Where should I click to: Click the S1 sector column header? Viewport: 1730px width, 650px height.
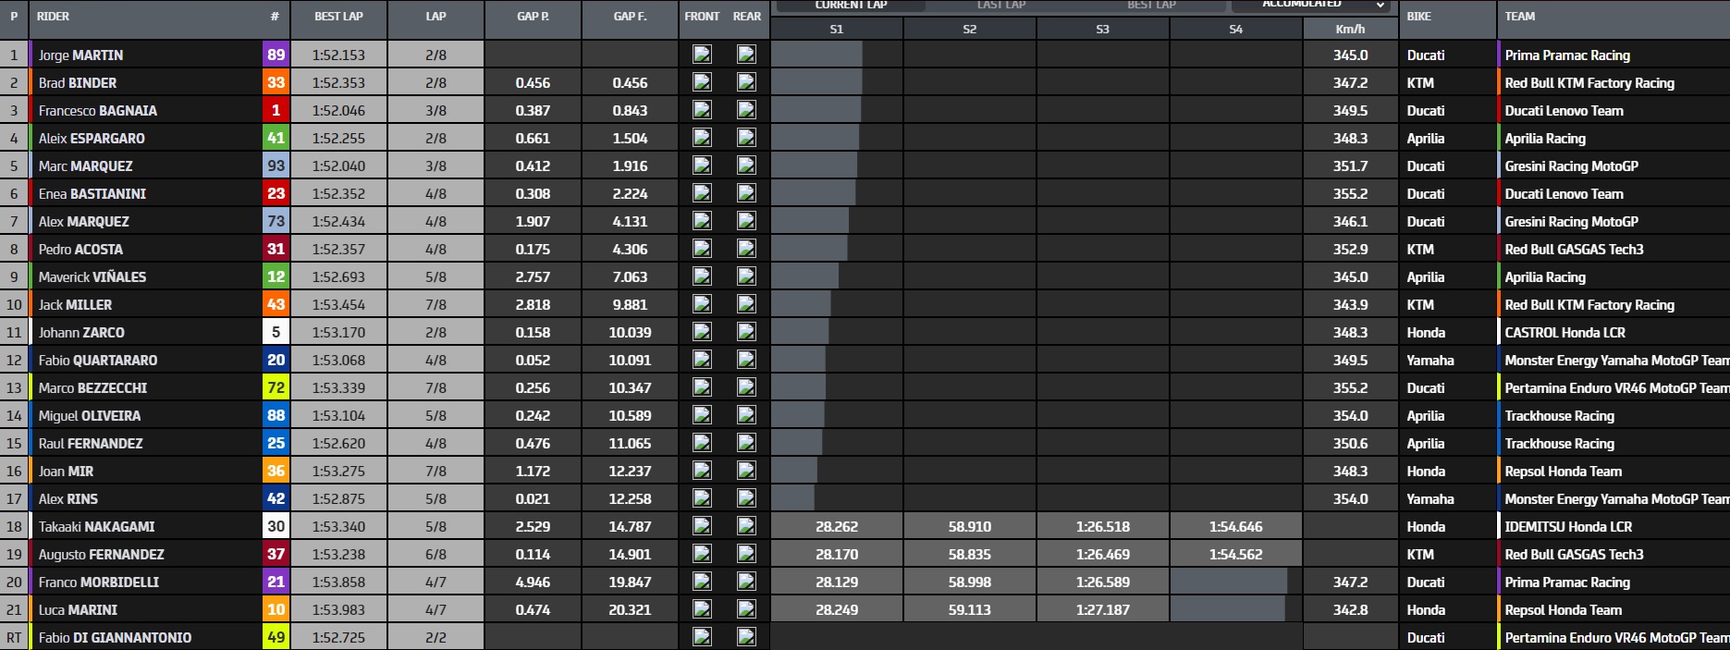pyautogui.click(x=836, y=29)
